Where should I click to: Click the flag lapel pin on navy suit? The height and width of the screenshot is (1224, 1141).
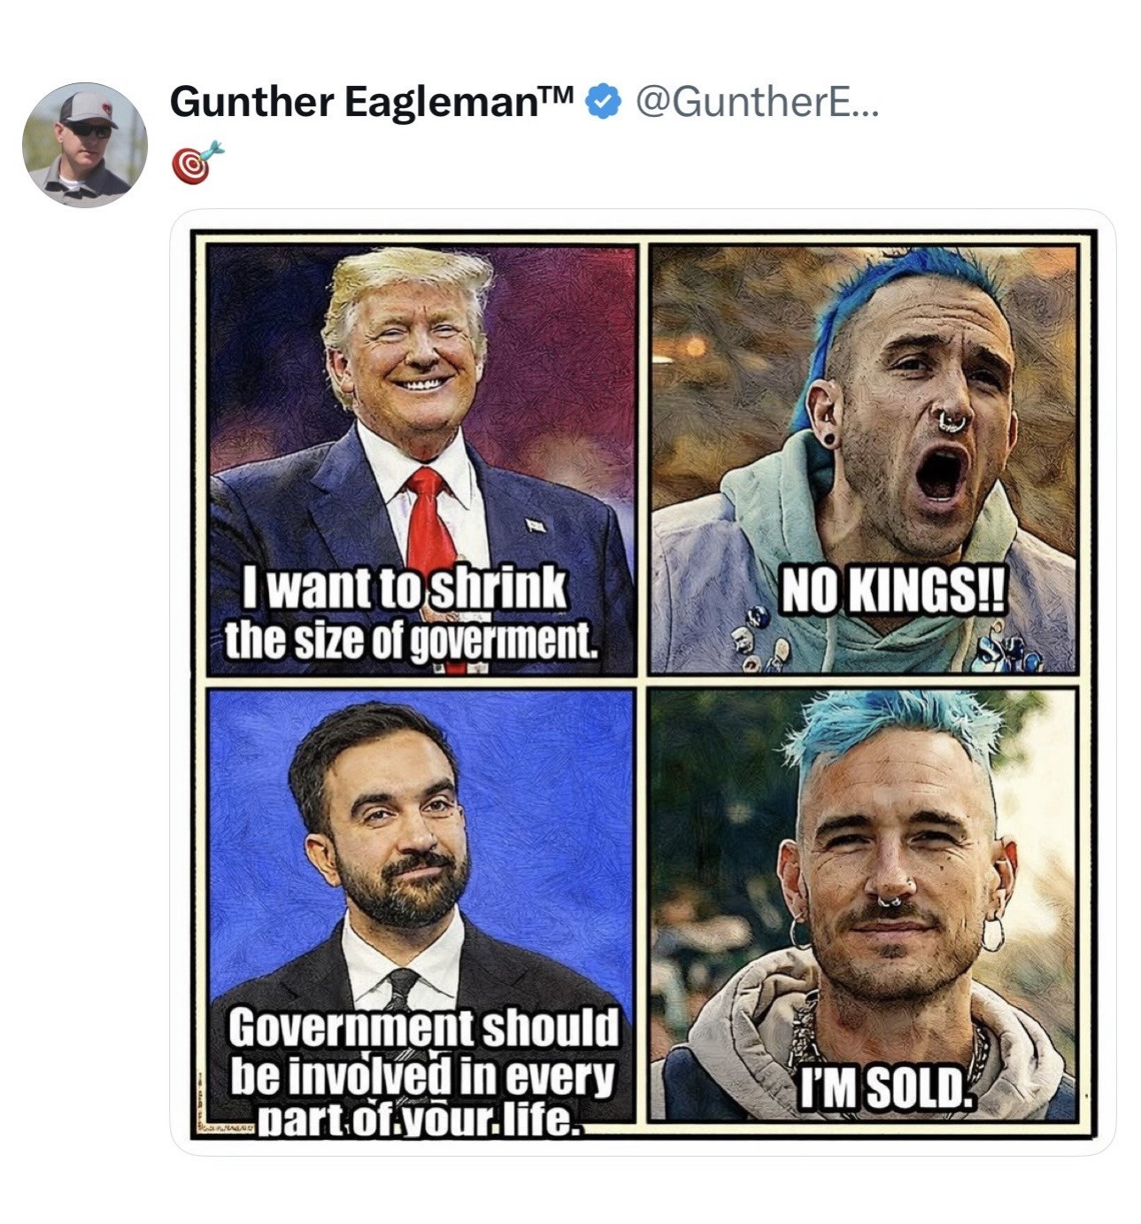tap(537, 525)
